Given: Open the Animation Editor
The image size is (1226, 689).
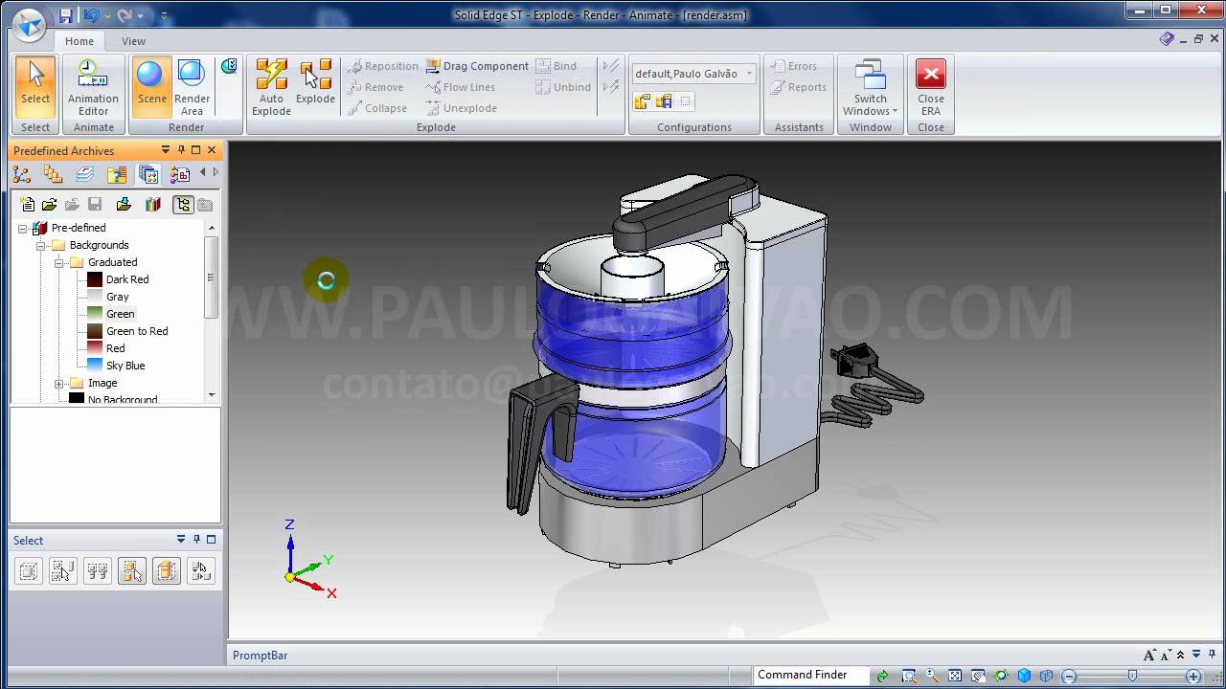Looking at the screenshot, I should pos(93,88).
